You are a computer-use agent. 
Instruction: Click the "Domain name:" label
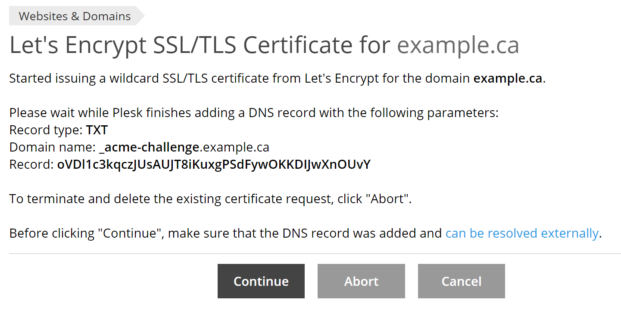coord(52,147)
